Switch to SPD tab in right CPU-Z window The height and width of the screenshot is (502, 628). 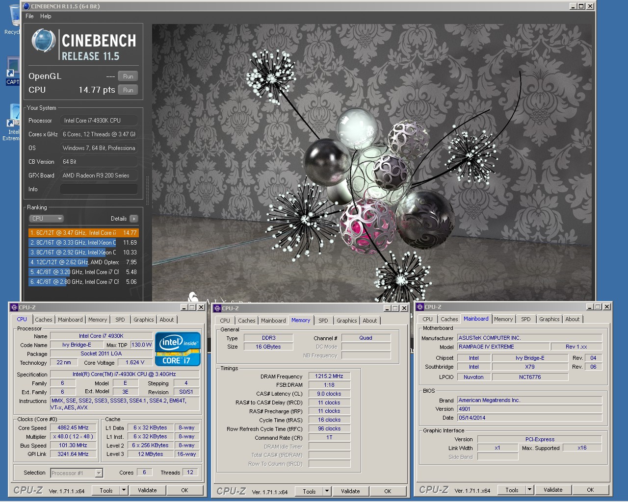click(x=526, y=319)
